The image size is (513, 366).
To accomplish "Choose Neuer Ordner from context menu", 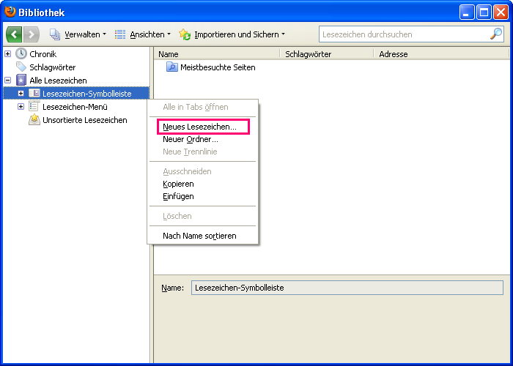I will pos(191,139).
